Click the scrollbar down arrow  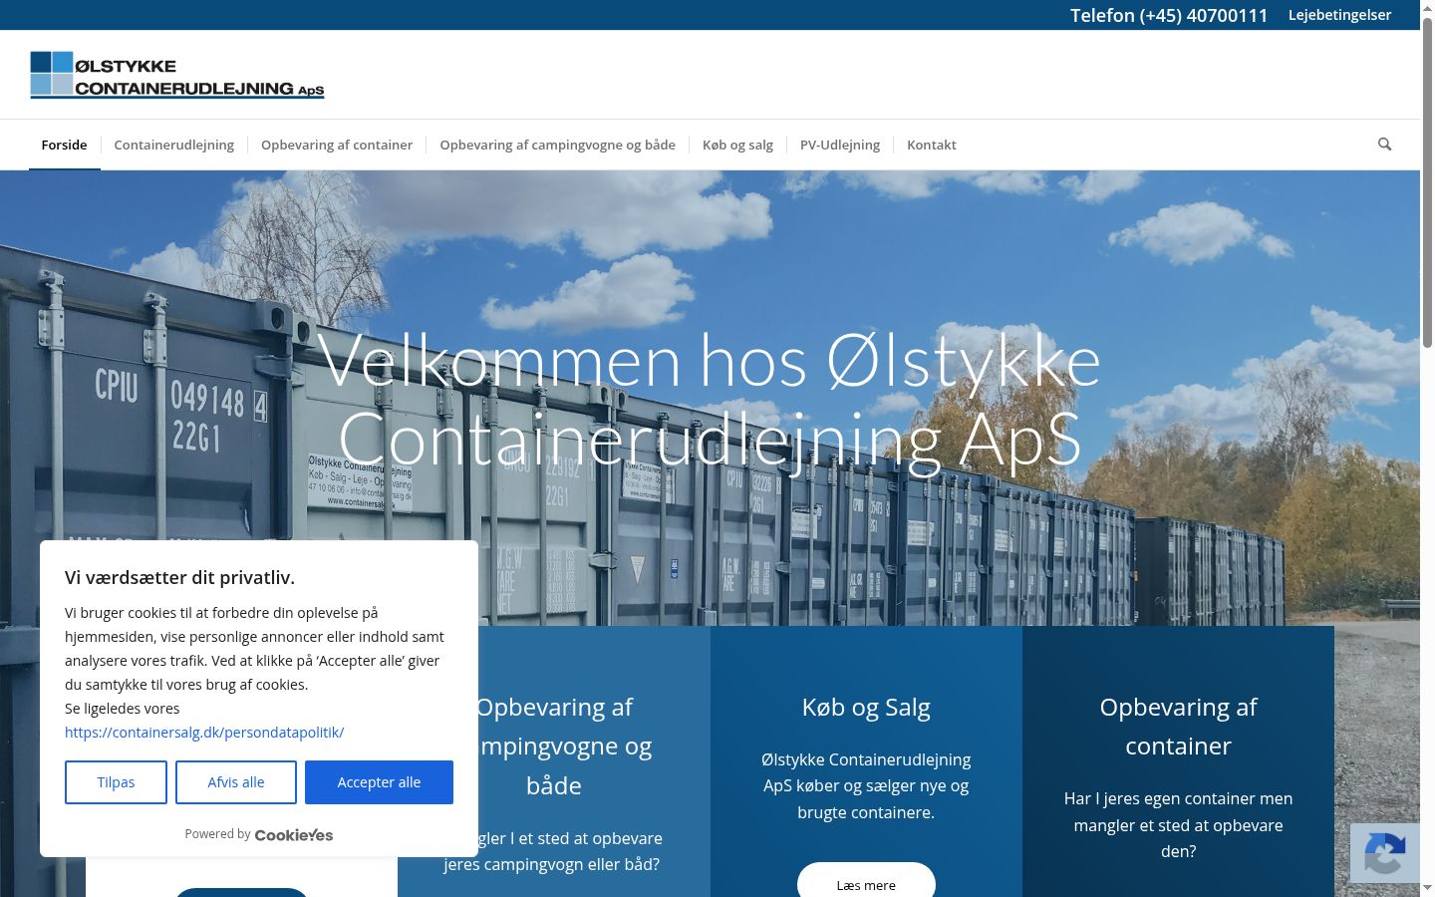[1427, 888]
